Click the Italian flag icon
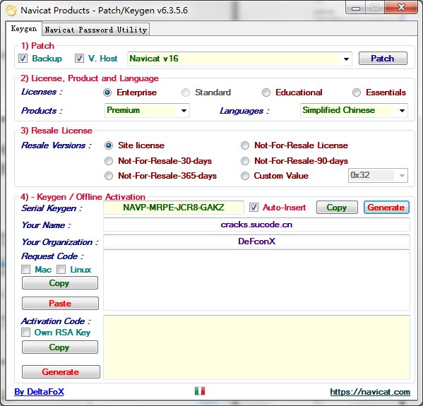 (x=200, y=390)
